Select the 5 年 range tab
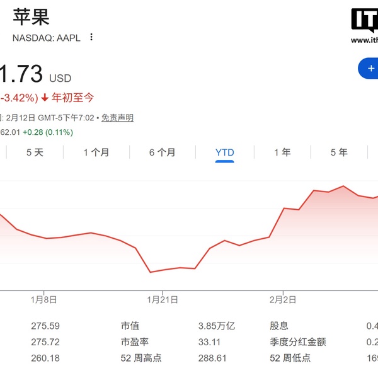Image resolution: width=378 pixels, height=378 pixels. [339, 152]
